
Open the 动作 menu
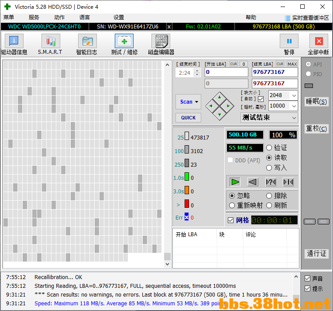pos(59,17)
